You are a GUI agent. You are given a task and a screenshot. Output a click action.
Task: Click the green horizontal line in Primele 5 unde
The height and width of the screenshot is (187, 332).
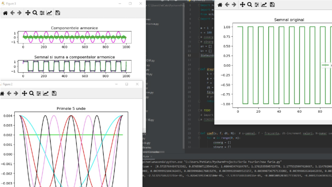point(71,135)
